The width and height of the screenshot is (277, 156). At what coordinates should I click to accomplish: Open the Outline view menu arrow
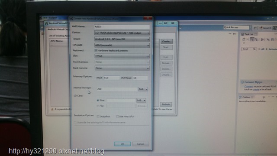(x=269, y=97)
